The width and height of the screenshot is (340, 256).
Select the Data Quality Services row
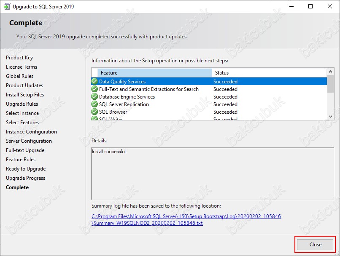[x=209, y=82]
